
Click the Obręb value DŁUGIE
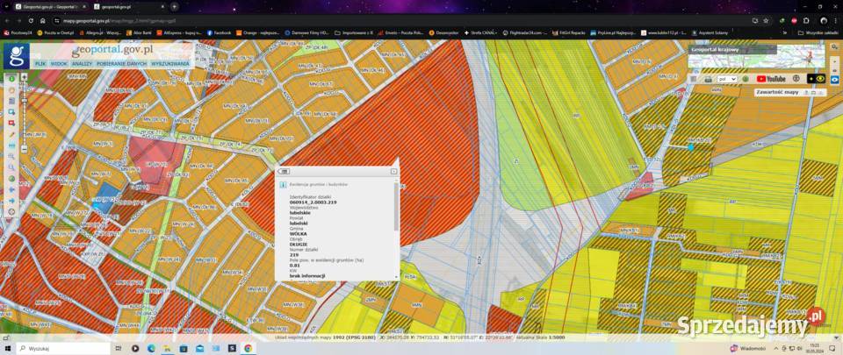point(299,244)
